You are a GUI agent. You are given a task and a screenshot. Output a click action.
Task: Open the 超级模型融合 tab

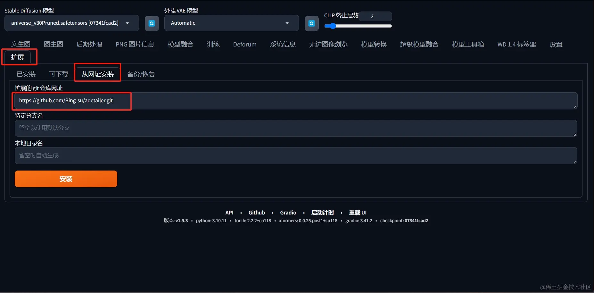tap(419, 44)
